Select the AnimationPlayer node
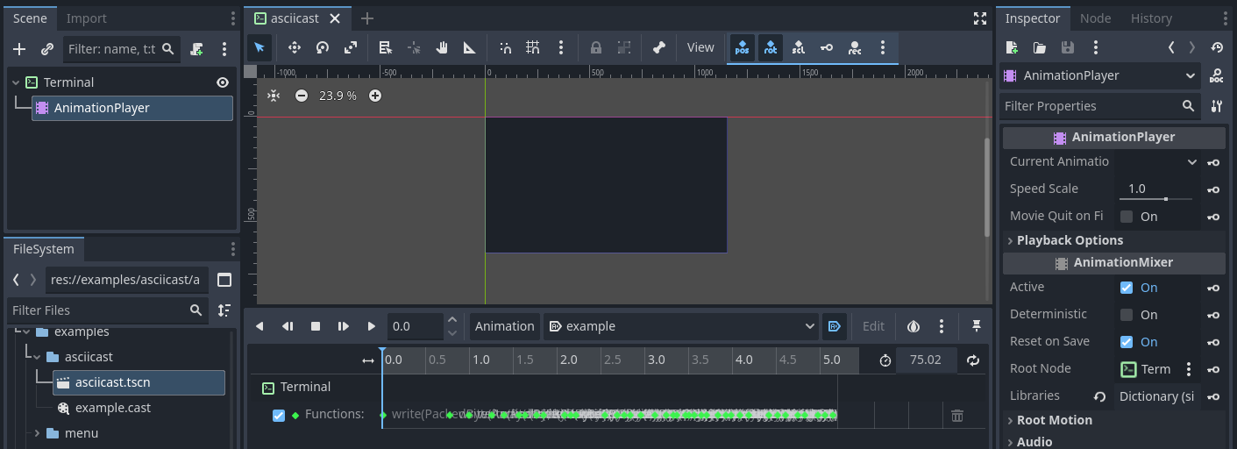1237x449 pixels. click(132, 108)
